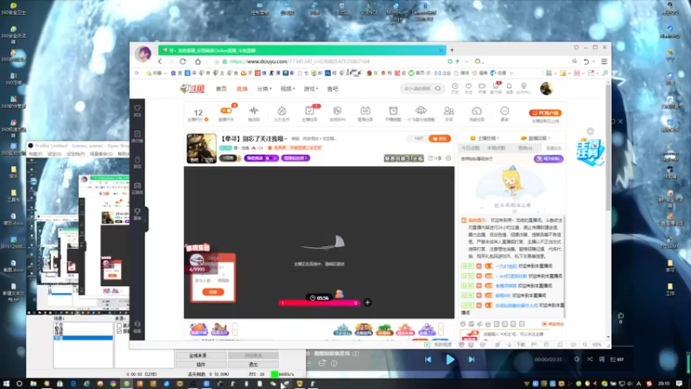Click the trophy icon in dark left sidebar
This screenshot has height=389, width=691.
(x=137, y=212)
